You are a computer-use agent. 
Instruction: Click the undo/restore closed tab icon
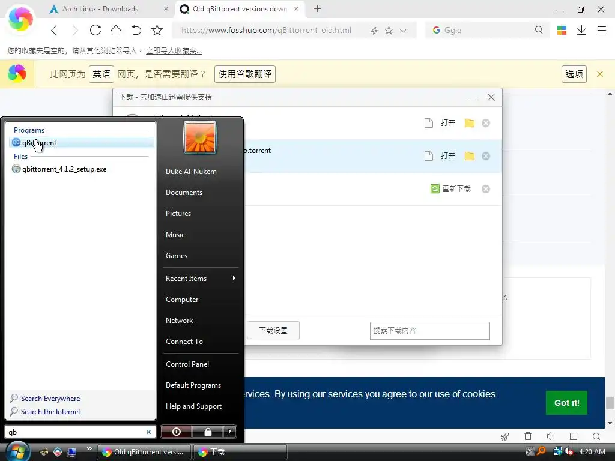136,30
